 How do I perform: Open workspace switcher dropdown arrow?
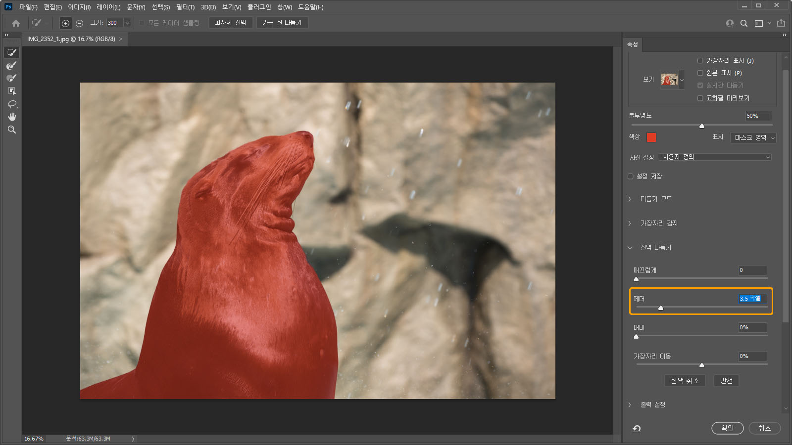pyautogui.click(x=769, y=23)
